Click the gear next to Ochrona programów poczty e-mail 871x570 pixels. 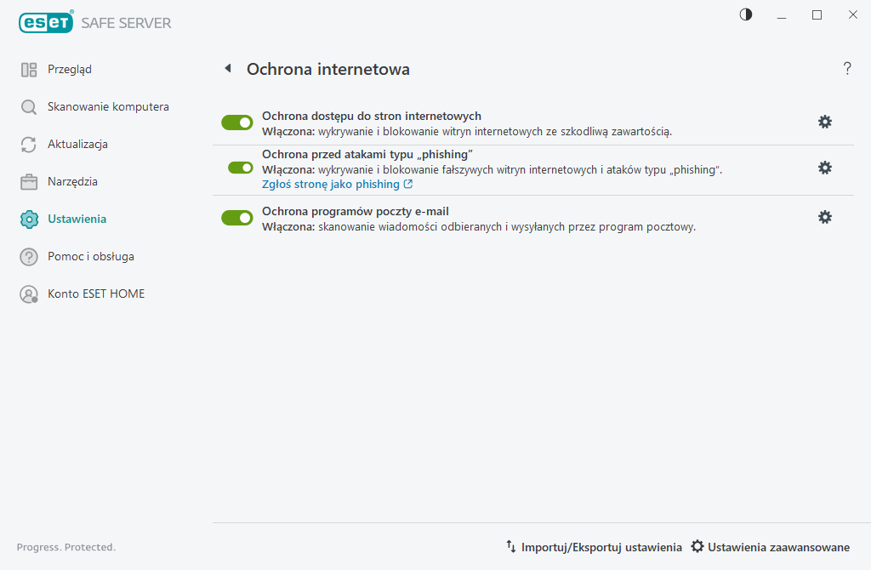pyautogui.click(x=824, y=217)
